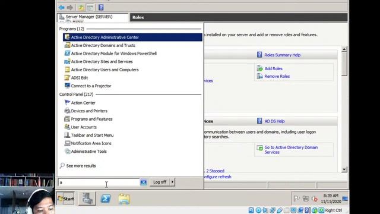
Task: Click the Configure refresh link
Action: pos(218,177)
